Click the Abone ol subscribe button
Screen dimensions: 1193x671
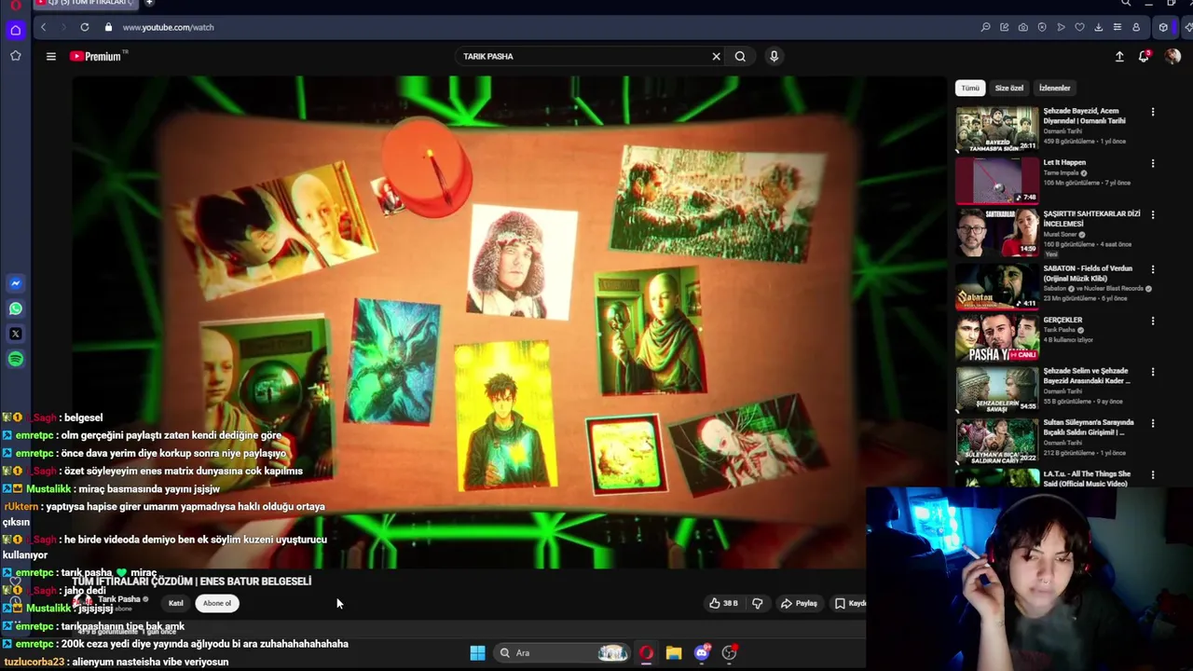tap(216, 603)
